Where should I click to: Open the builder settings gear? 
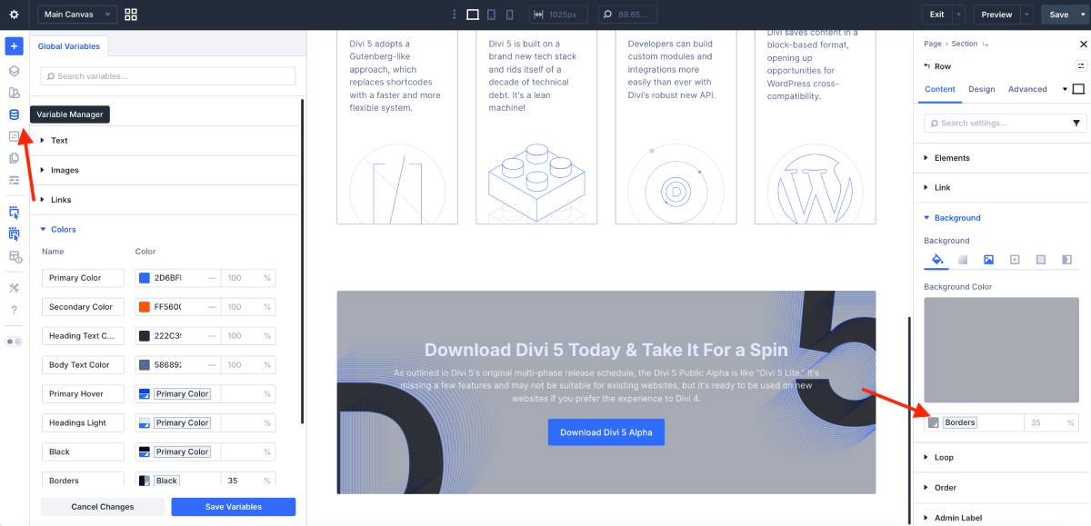(13, 14)
